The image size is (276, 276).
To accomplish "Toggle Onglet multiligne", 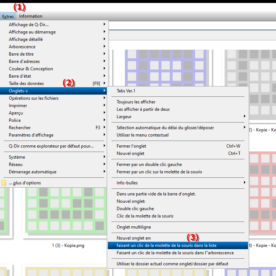I will [x=178, y=227].
